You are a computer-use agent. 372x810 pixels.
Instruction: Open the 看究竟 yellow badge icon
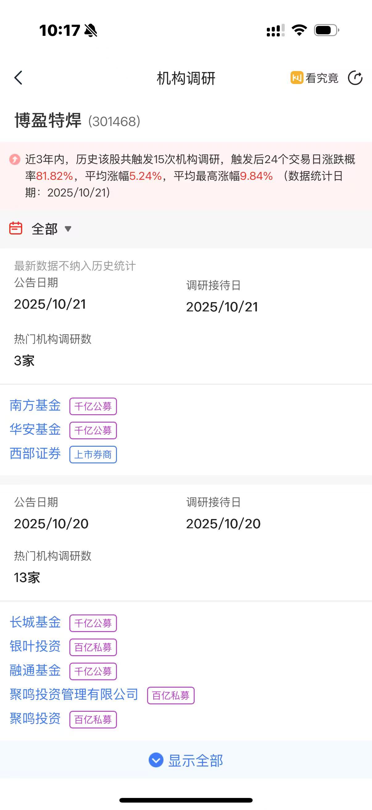click(297, 78)
